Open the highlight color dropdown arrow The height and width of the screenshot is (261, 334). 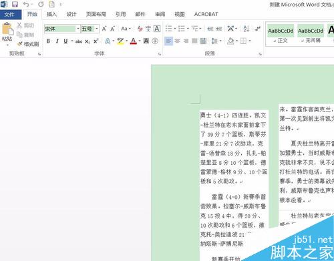point(127,41)
